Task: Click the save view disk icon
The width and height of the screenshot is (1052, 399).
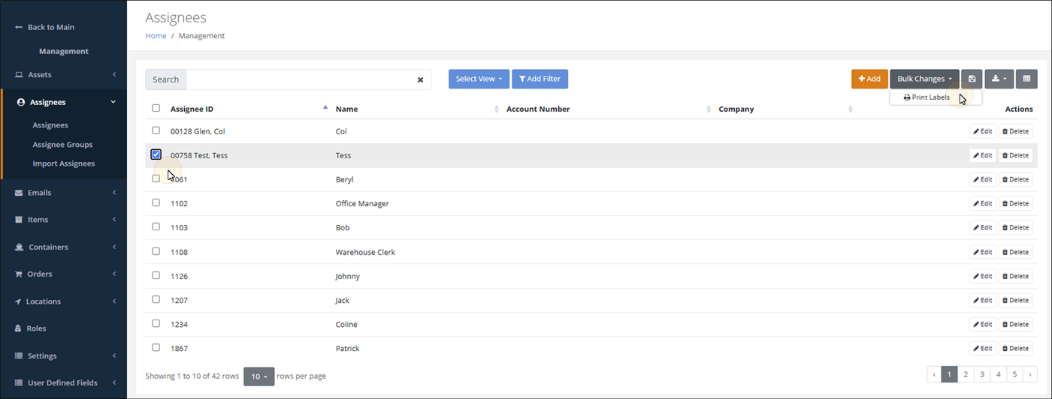Action: pyautogui.click(x=972, y=79)
